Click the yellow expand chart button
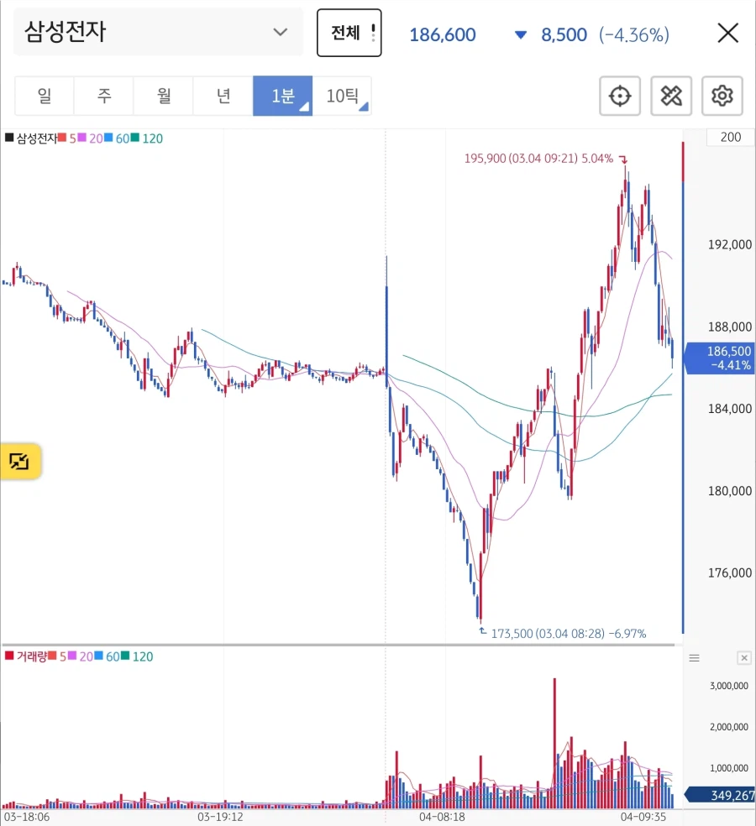Screen dimensions: 756x826 pos(20,461)
